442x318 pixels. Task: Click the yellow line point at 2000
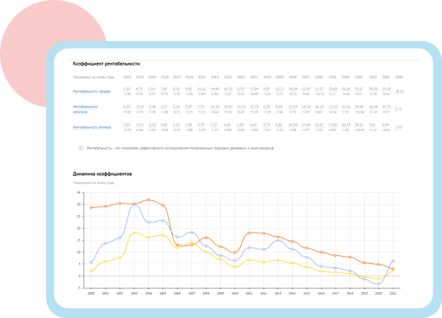point(91,271)
